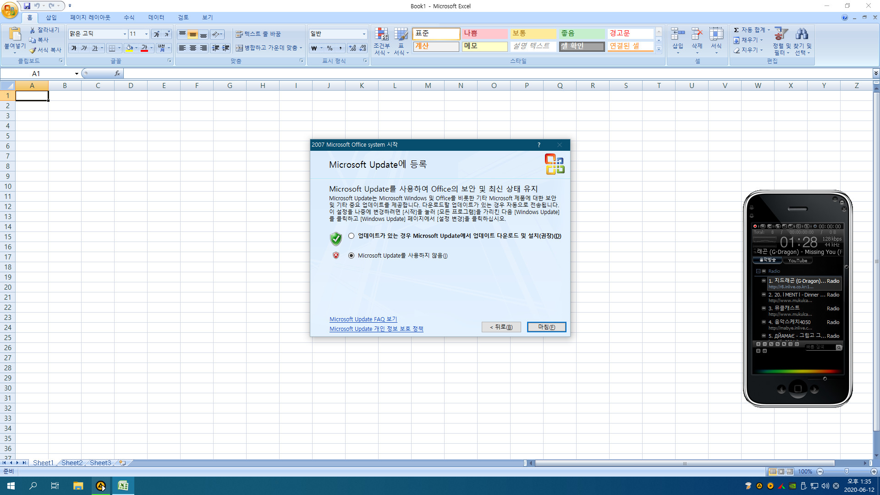This screenshot has height=495, width=880.
Task: Click the Cut (잘라내기) scissors icon
Action: click(x=33, y=30)
